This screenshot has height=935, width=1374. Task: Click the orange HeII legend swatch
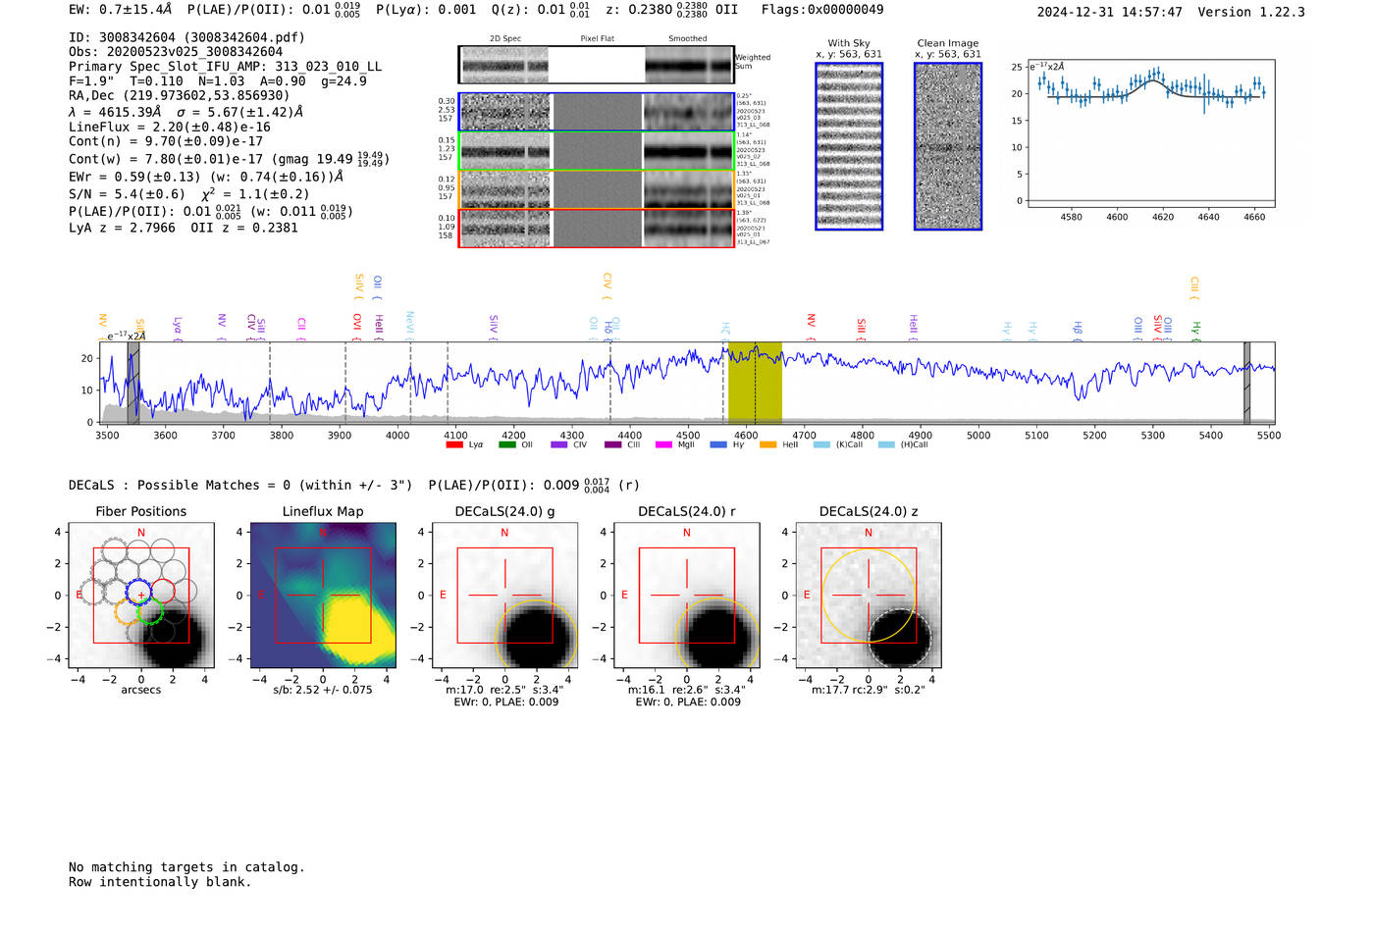pyautogui.click(x=767, y=445)
